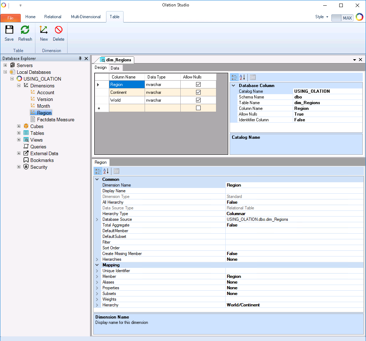Select alphabetical sort icon in column properties
Screen dimensions: 366x341
[242, 77]
